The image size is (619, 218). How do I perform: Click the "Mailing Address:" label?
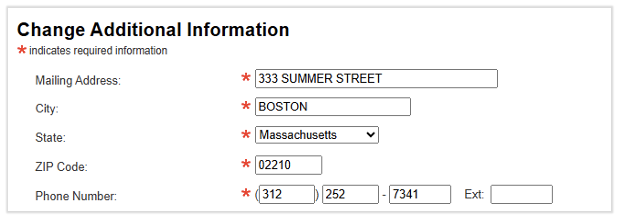click(78, 80)
